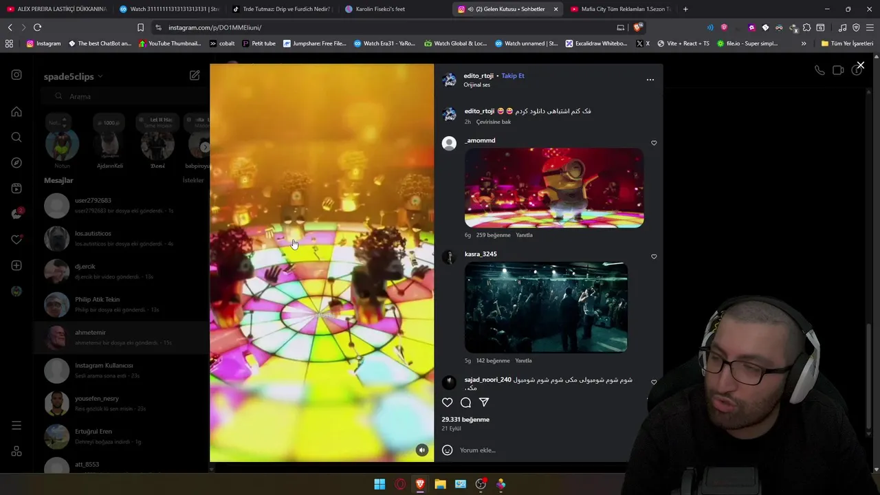Screen dimensions: 880x495
Task: Open the browser extensions puzzle icon
Action: [806, 27]
